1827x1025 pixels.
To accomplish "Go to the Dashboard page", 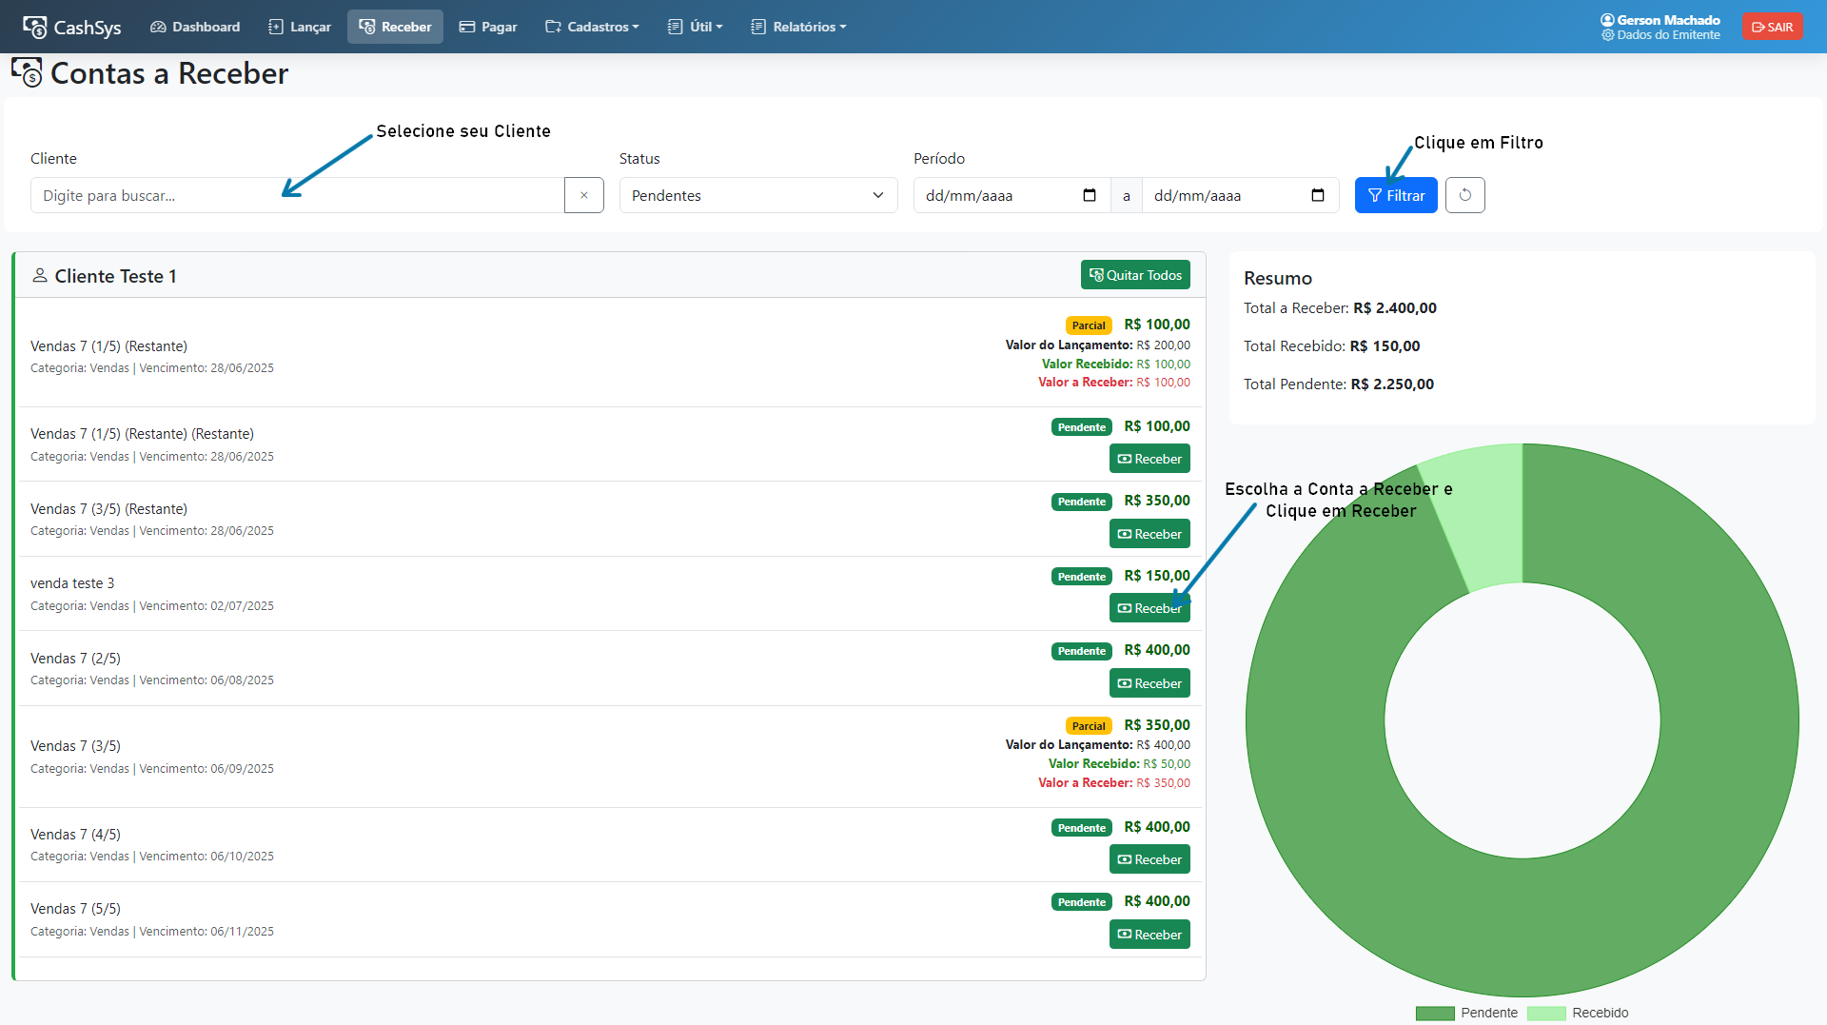I will tap(195, 27).
